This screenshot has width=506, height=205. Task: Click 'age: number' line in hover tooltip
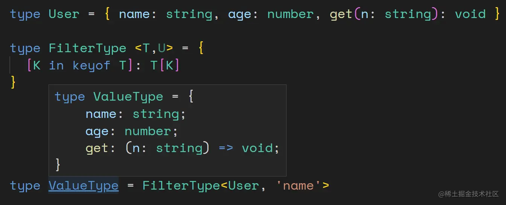pyautogui.click(x=131, y=131)
